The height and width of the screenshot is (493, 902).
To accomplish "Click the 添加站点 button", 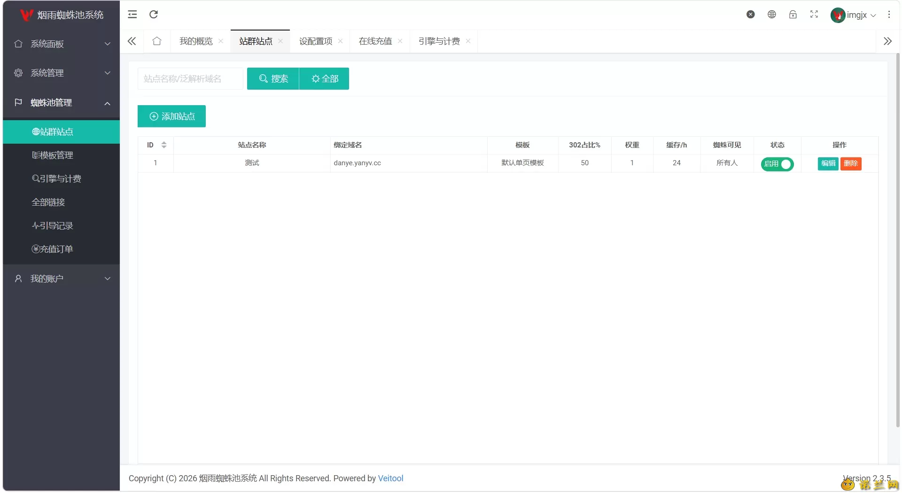I will tap(171, 116).
